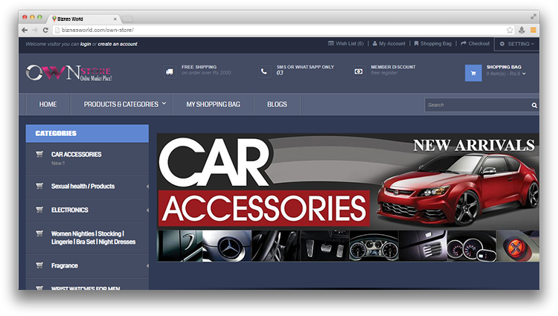Screen dimensions: 558x316
Task: Open the Chrome hamburger menu icon
Action: pyautogui.click(x=533, y=30)
